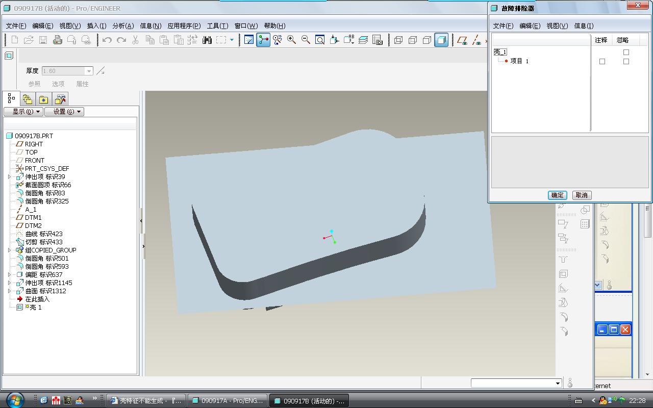The height and width of the screenshot is (408, 653).
Task: Select 项目 1 in the troubleshooter tree
Action: pos(519,61)
